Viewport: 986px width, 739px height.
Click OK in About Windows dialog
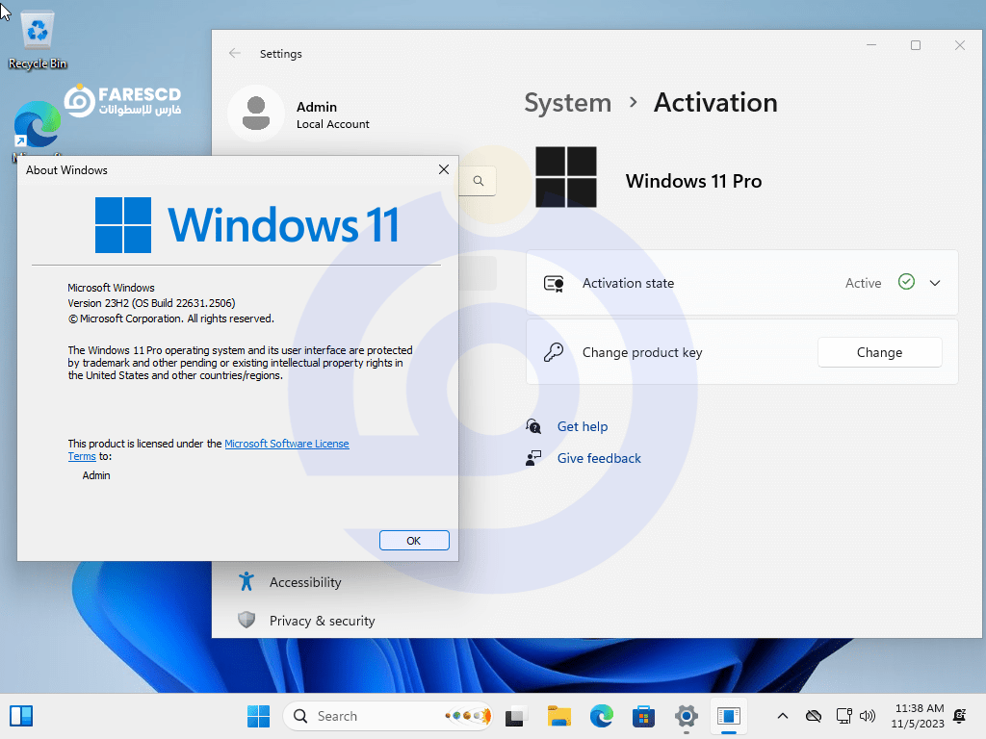[x=414, y=541]
